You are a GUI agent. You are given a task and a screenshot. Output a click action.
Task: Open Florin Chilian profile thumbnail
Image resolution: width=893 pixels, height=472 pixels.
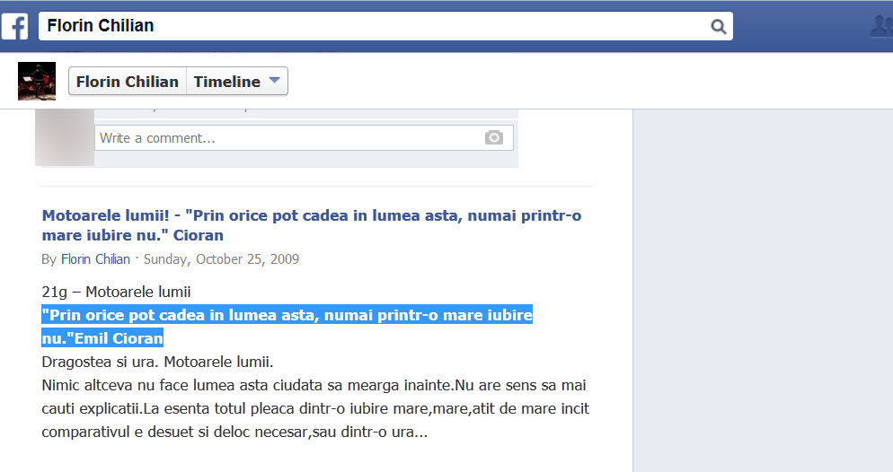[x=37, y=82]
